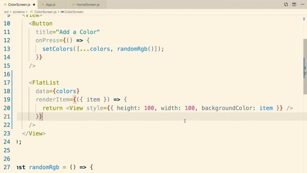Click the JS file icon on ColorScreen.js tab
Screen dimensions: 307x173
[5, 4]
